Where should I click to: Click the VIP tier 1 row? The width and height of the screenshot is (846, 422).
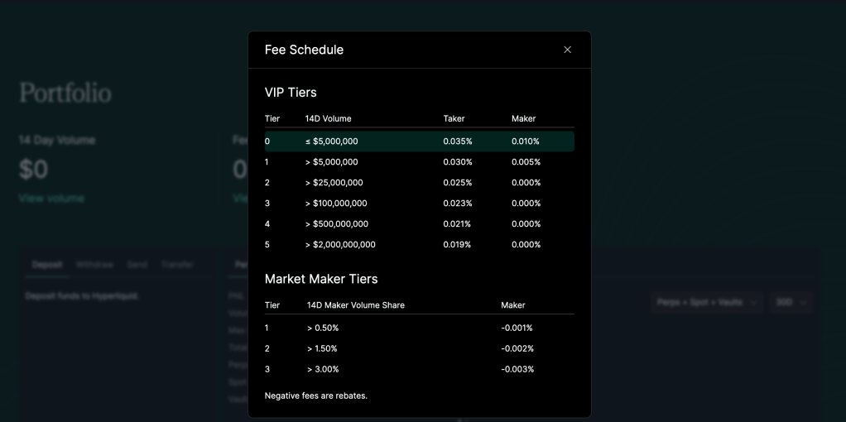tap(419, 162)
